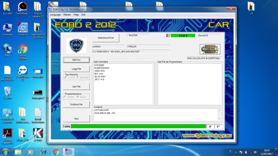Click Dati Ecu button
The height and width of the screenshot is (156, 278).
[x=76, y=60]
